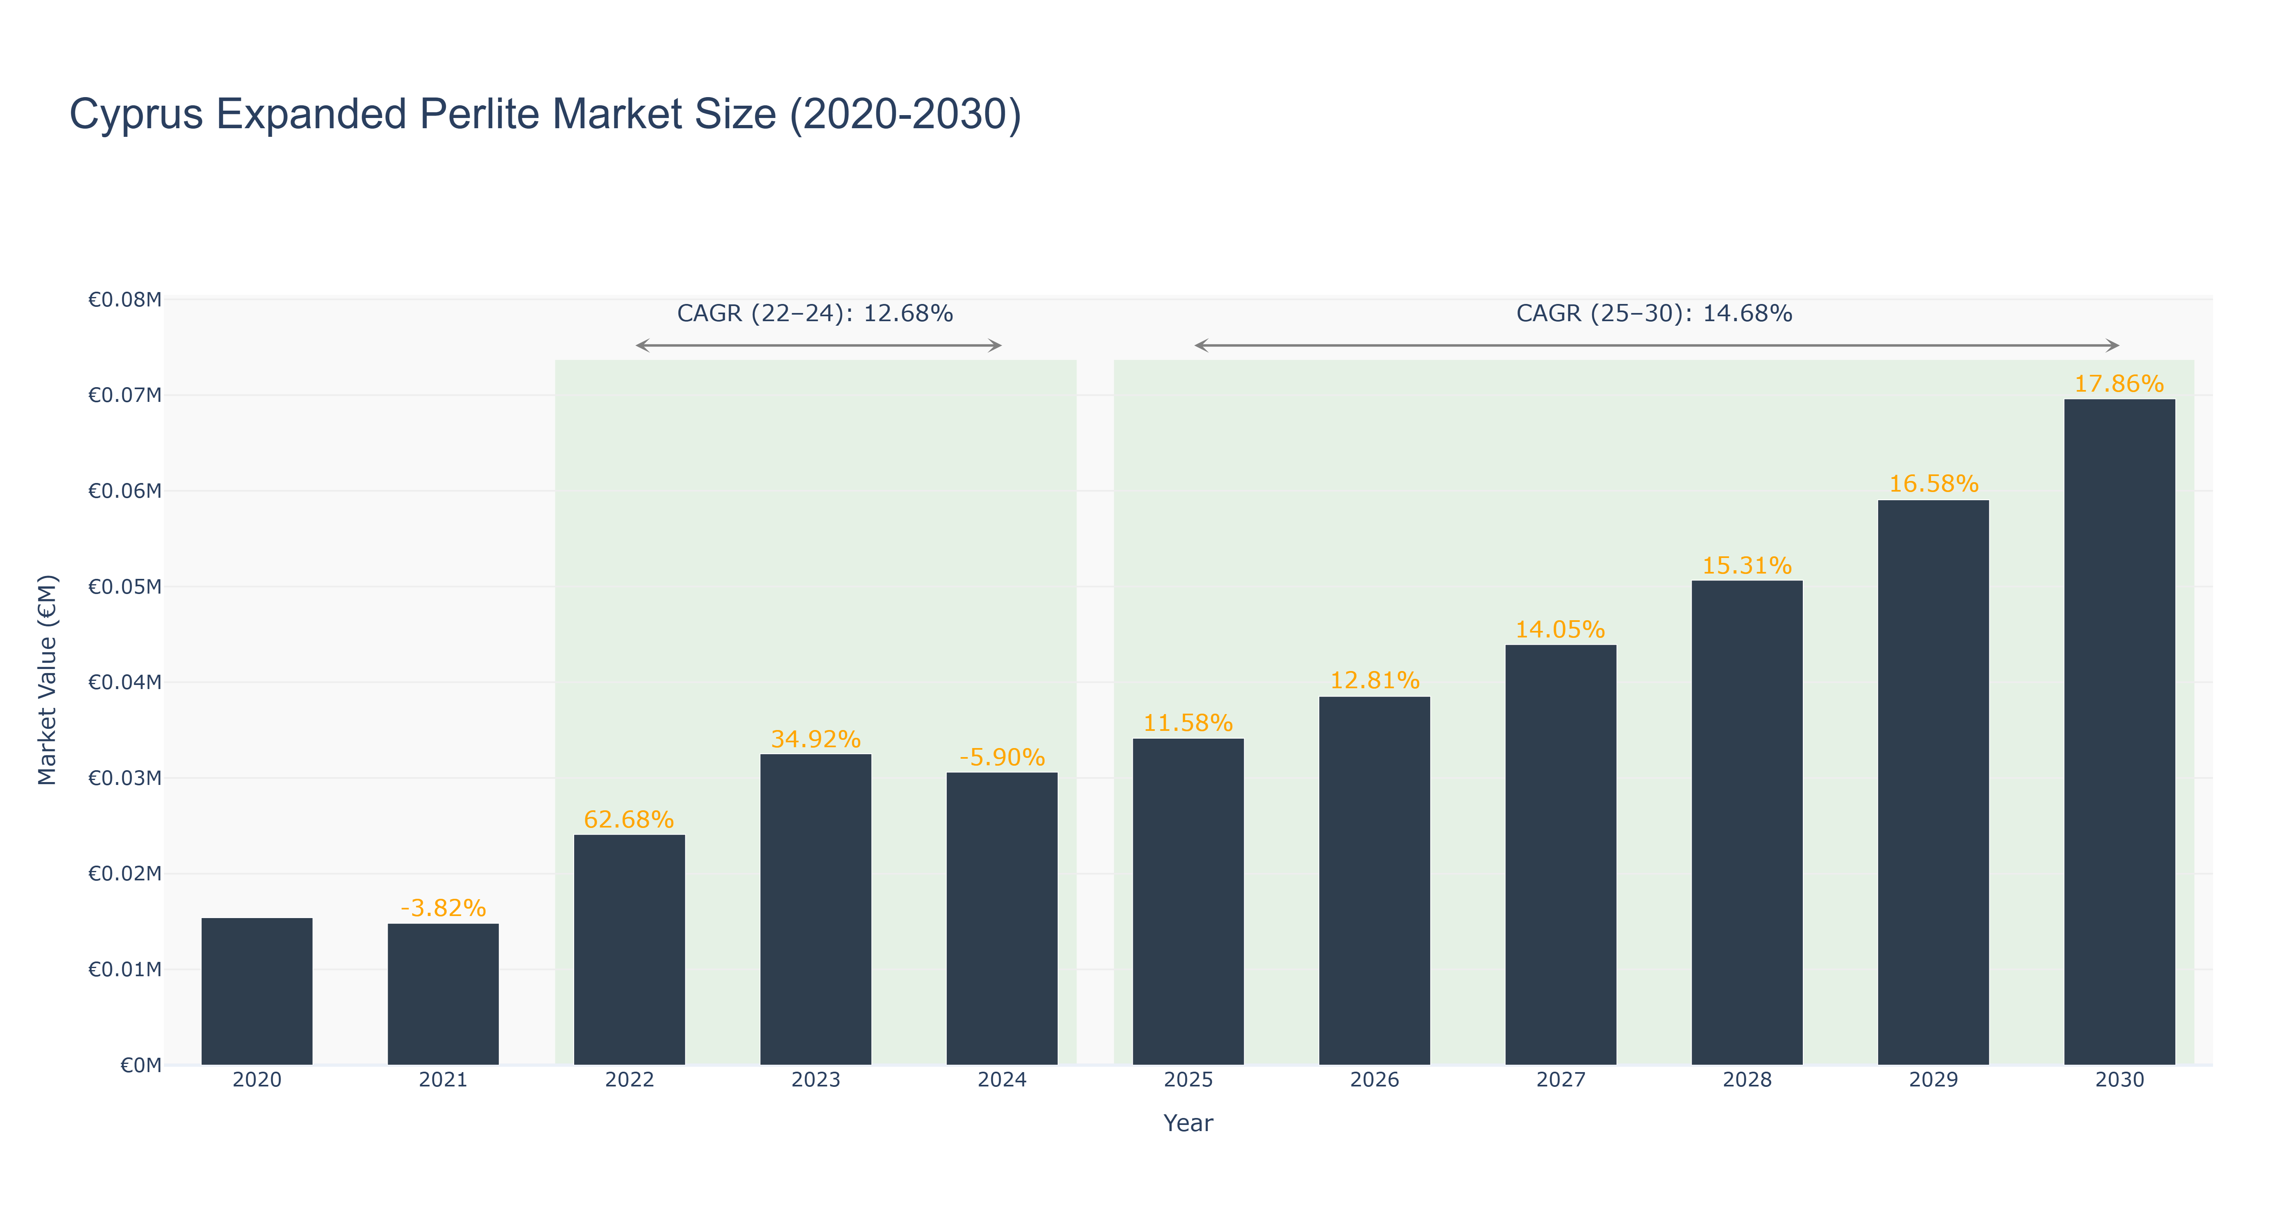This screenshot has height=1229, width=2295.
Task: Click the €0.02M y-axis tick label
Action: click(x=124, y=874)
